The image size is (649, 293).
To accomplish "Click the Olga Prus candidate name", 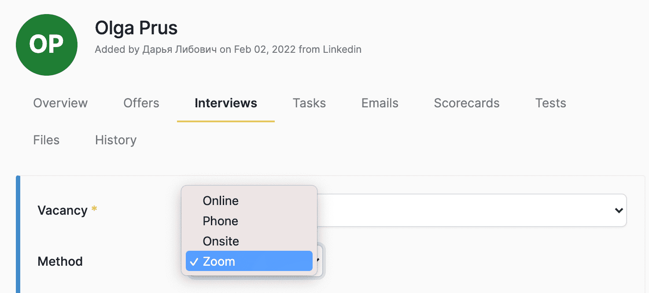I will click(x=136, y=28).
